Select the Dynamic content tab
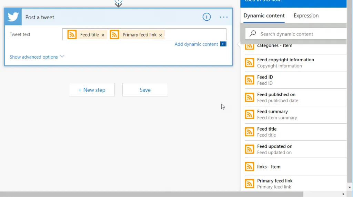The width and height of the screenshot is (353, 197). pyautogui.click(x=264, y=15)
